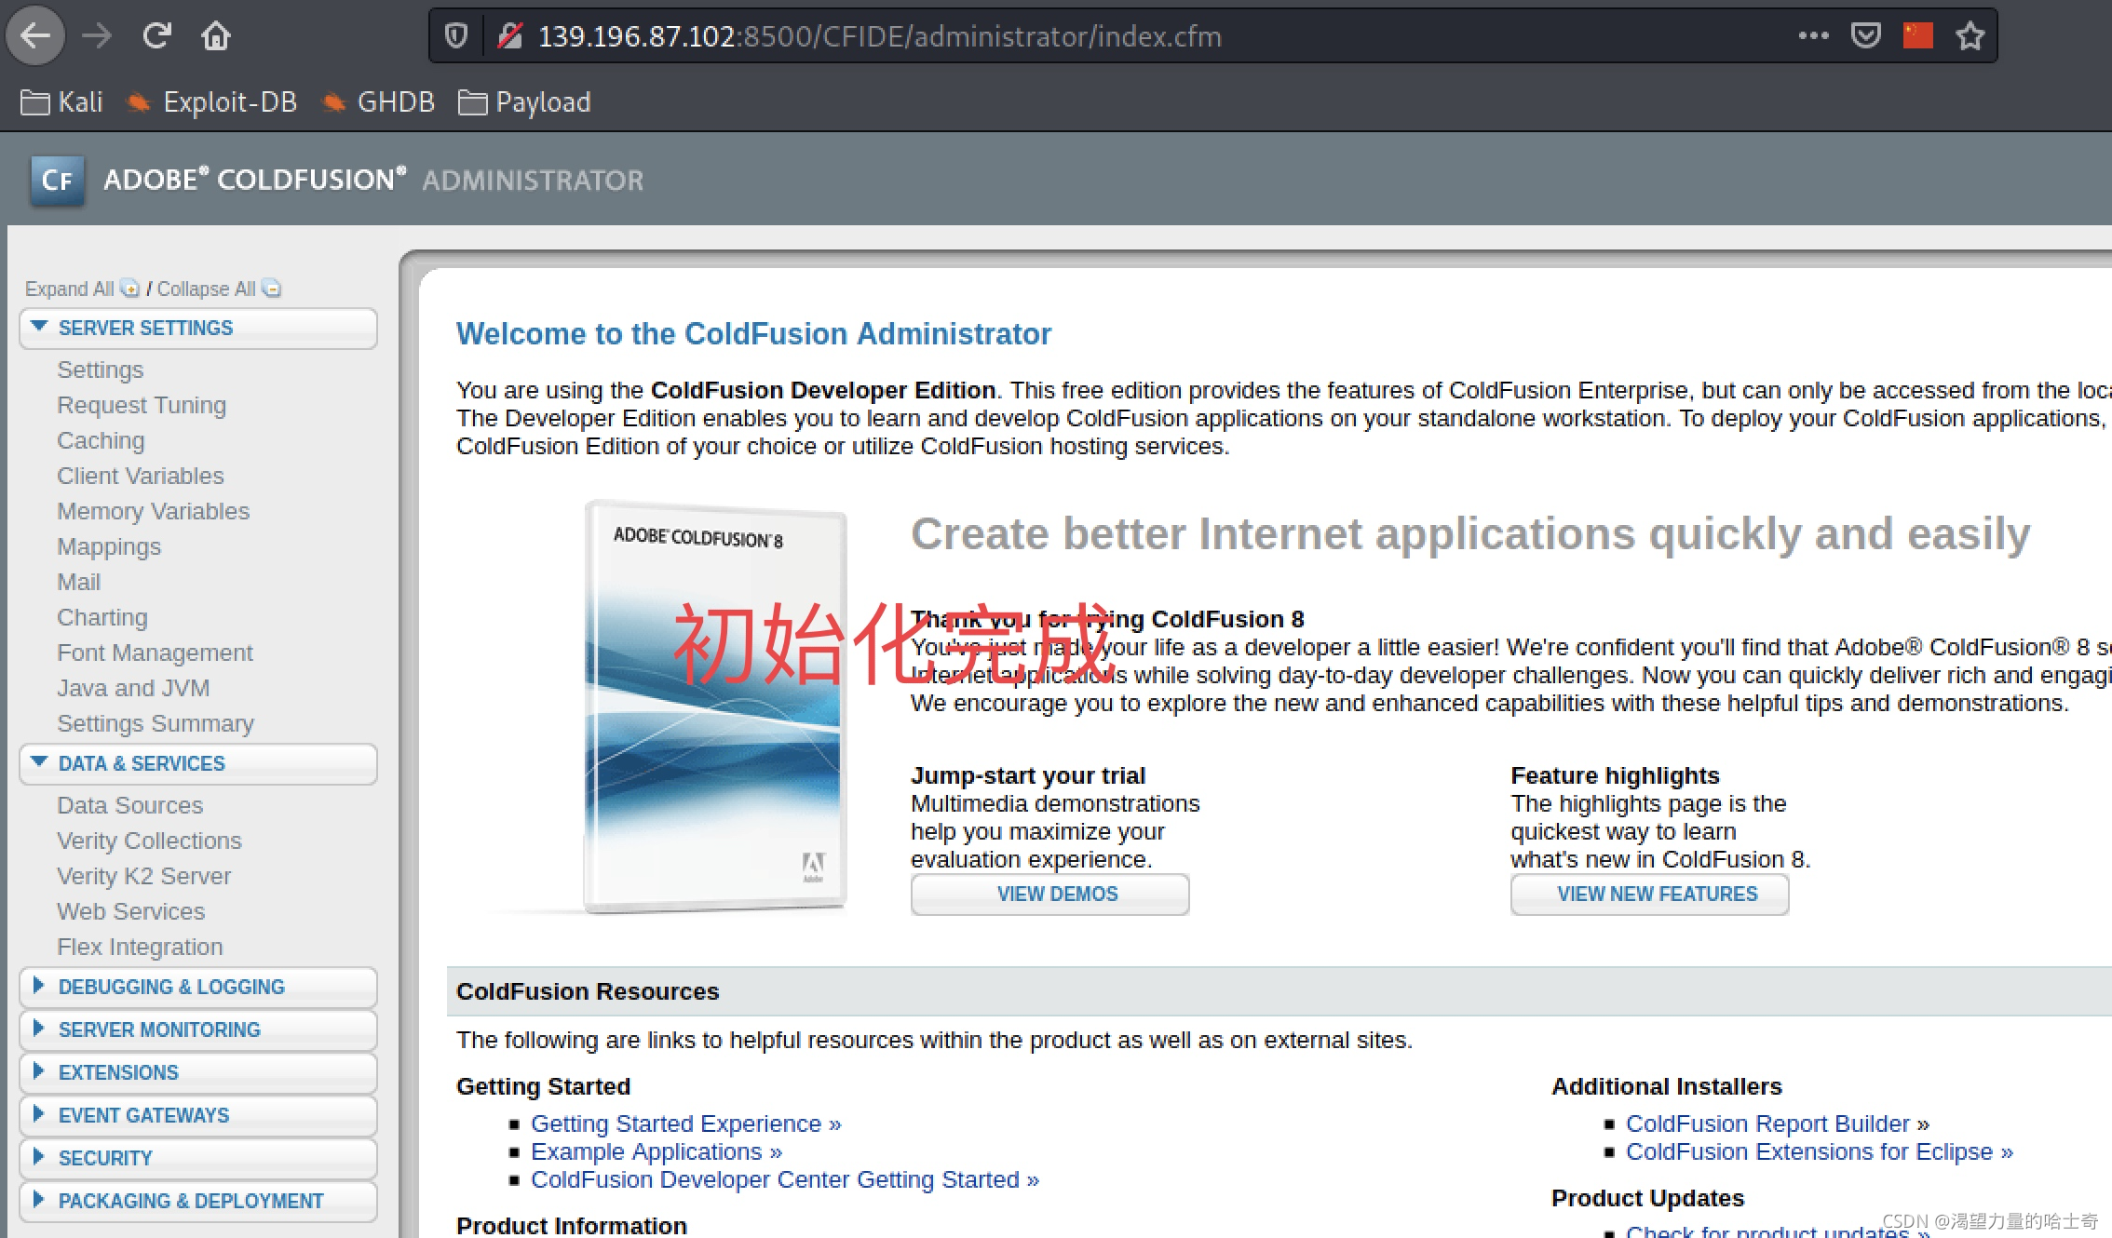
Task: Open the page actions three-dots menu
Action: 1813,36
